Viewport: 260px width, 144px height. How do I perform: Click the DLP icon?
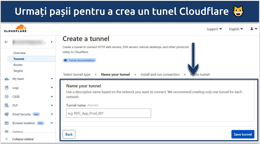pos(7,106)
